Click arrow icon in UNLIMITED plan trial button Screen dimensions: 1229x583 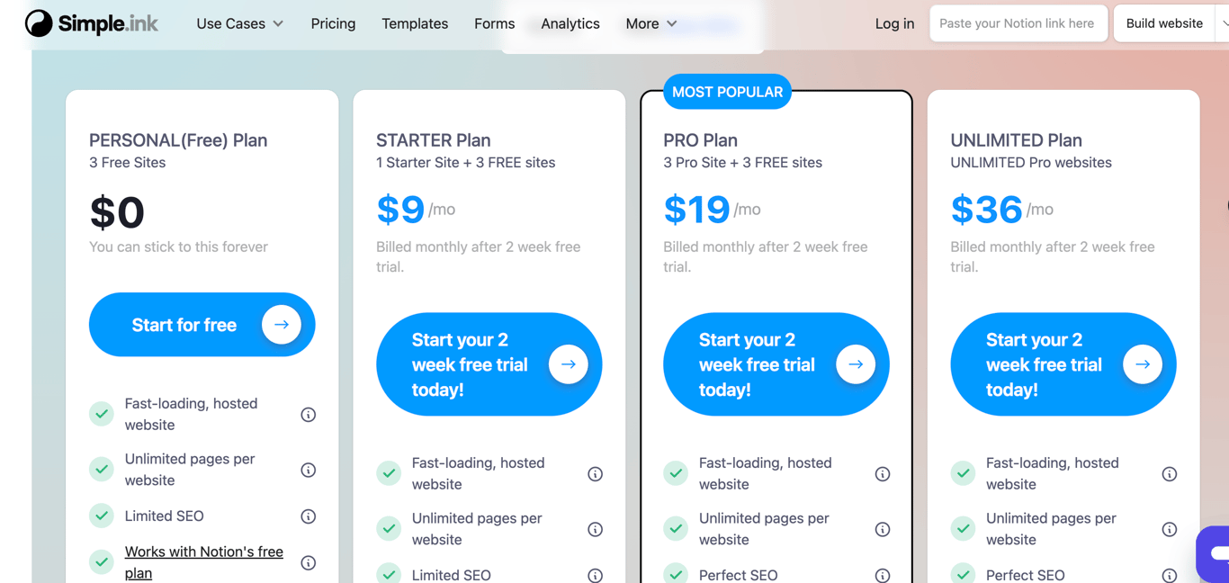pos(1143,364)
